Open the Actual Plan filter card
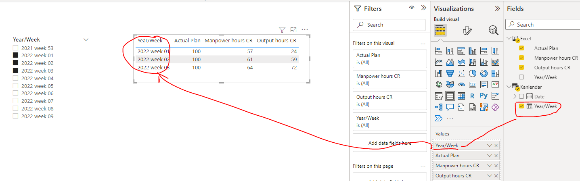The image size is (580, 181). click(389, 59)
